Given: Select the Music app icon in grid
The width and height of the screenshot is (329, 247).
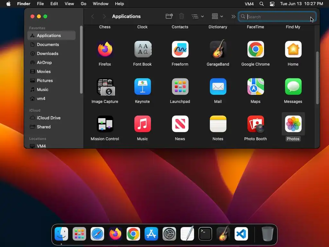Looking at the screenshot, I should tap(142, 124).
